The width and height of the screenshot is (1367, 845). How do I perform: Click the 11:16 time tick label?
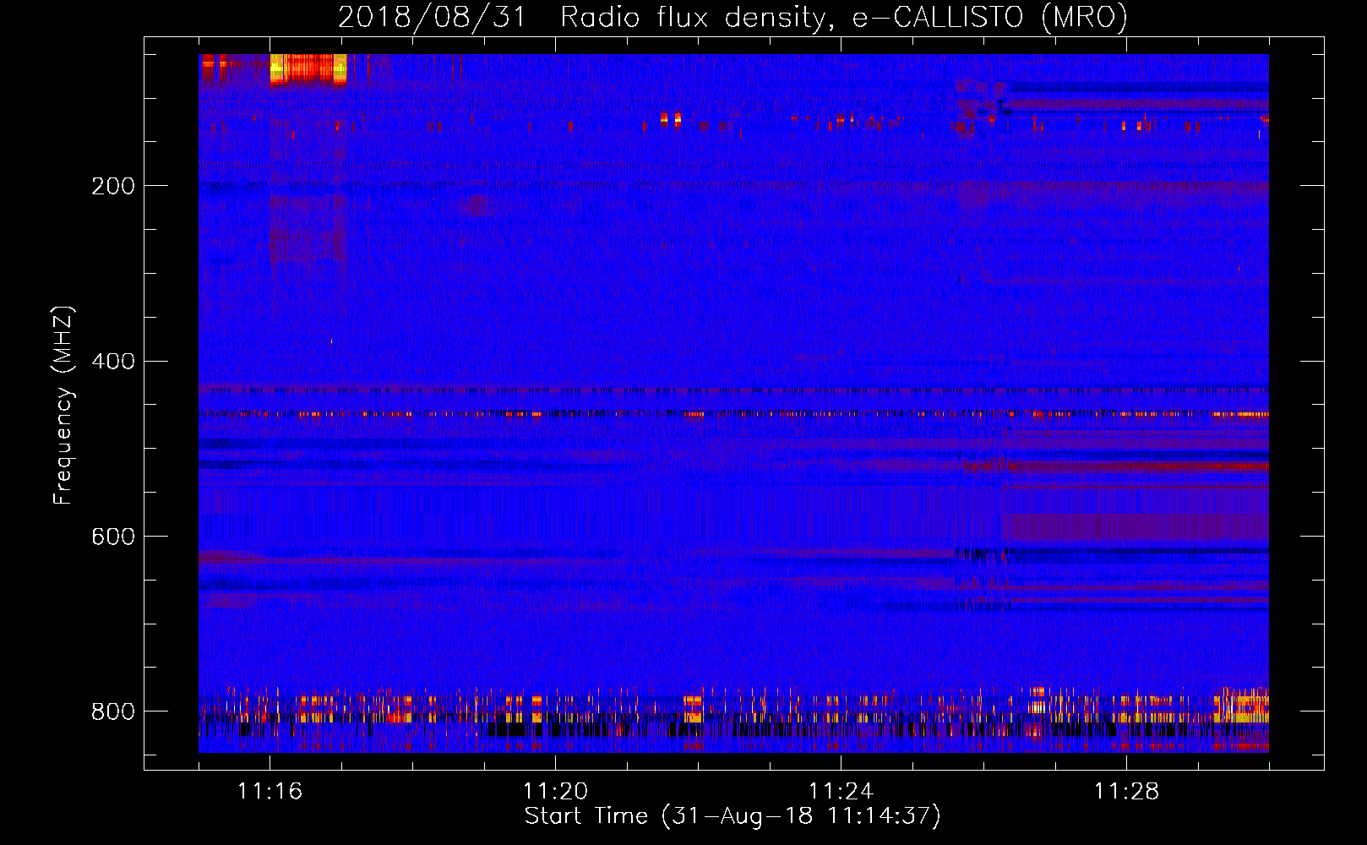point(270,792)
